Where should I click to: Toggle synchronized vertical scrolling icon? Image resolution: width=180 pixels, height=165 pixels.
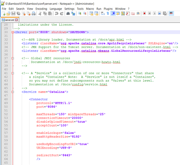91,14
